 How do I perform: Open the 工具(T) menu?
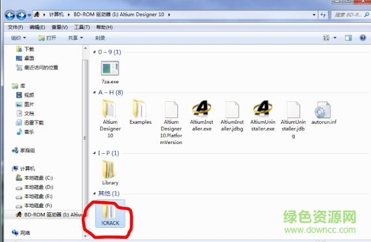(x=82, y=27)
